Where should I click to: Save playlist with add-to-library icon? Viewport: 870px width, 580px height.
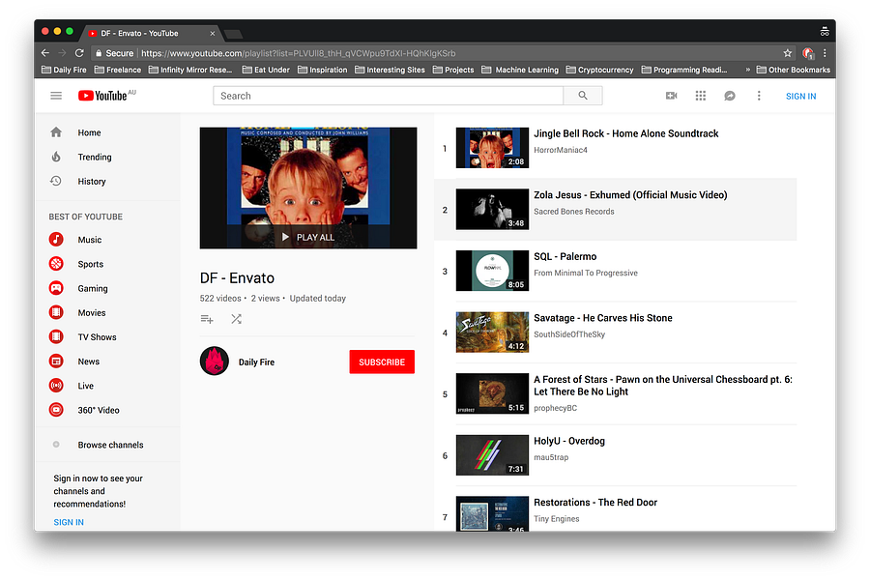[207, 319]
